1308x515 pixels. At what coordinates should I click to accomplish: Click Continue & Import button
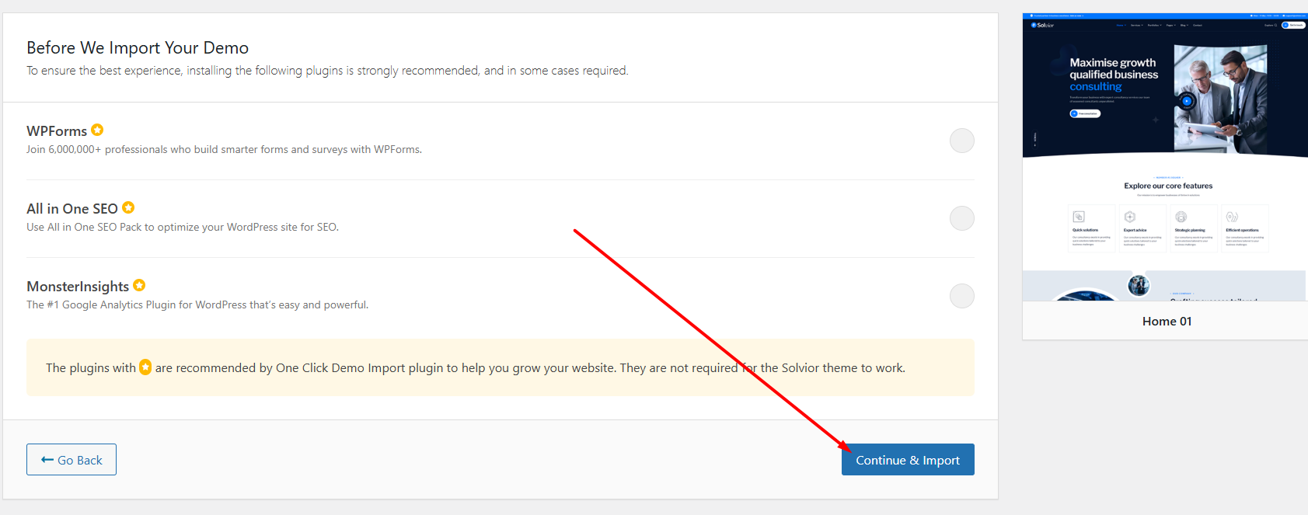tap(908, 460)
